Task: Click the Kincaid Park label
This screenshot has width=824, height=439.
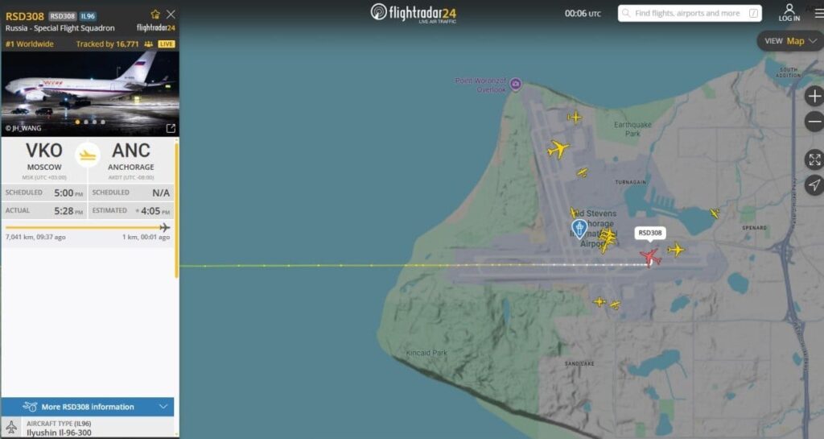Action: [x=426, y=353]
